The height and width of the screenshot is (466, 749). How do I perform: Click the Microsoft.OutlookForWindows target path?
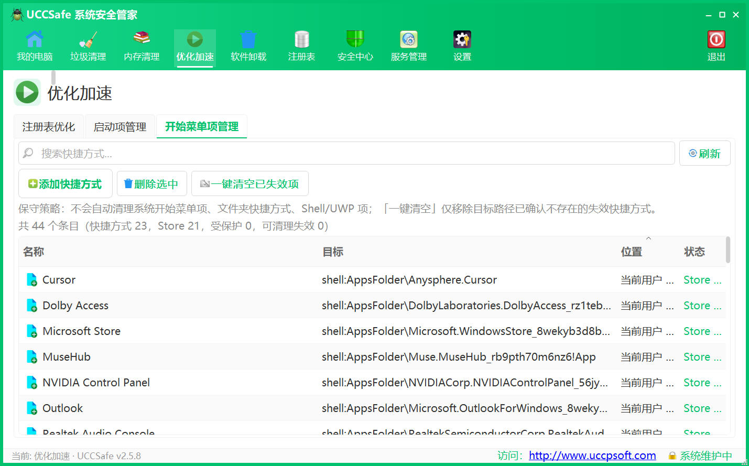[x=464, y=408]
